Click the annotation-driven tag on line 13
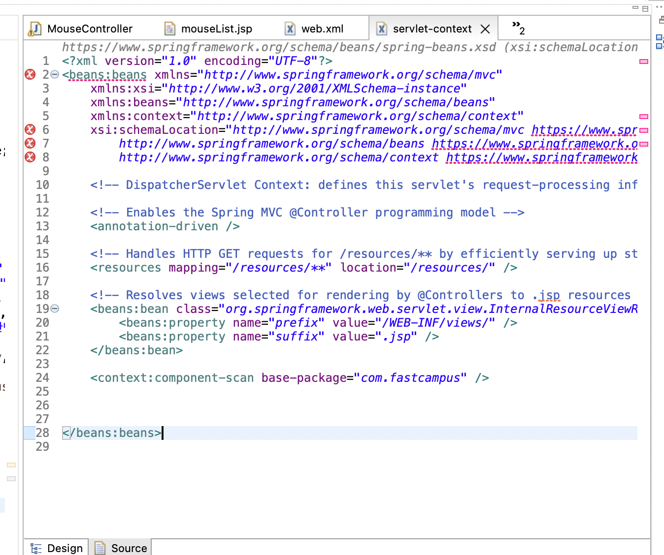Image resolution: width=664 pixels, height=555 pixels. coord(165,226)
